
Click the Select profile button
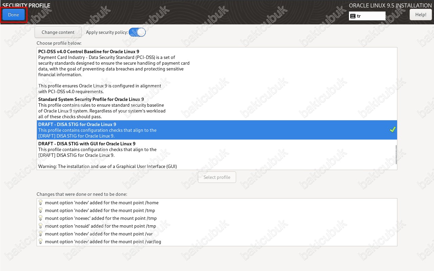pos(217,177)
